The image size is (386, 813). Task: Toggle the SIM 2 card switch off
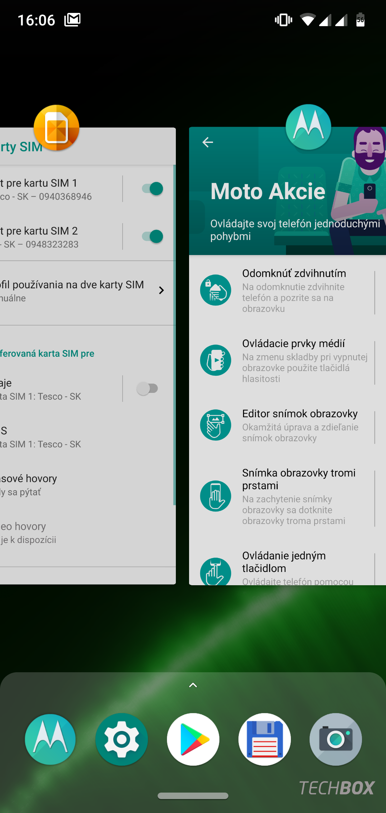(x=153, y=236)
